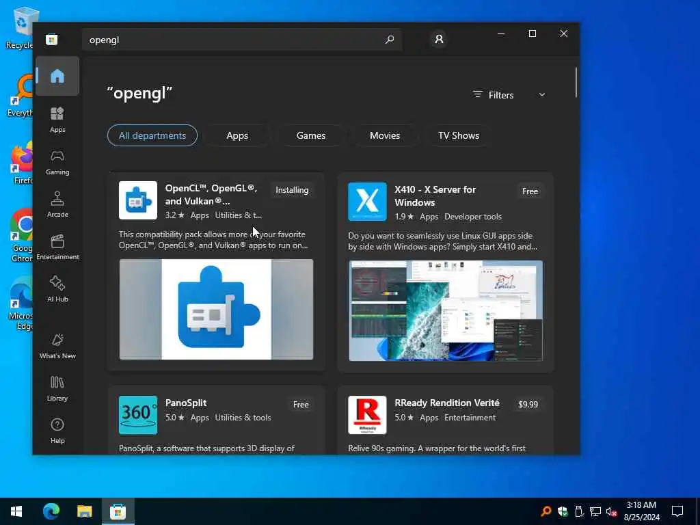Screen dimensions: 700x525
Task: Open the Library section
Action: pyautogui.click(x=57, y=389)
